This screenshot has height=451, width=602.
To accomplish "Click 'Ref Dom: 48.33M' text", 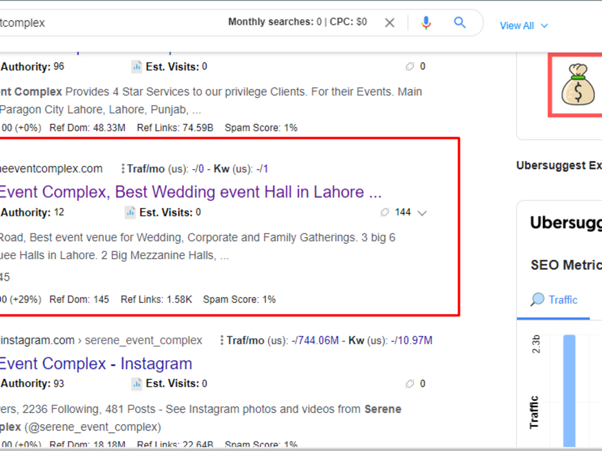I will point(87,127).
